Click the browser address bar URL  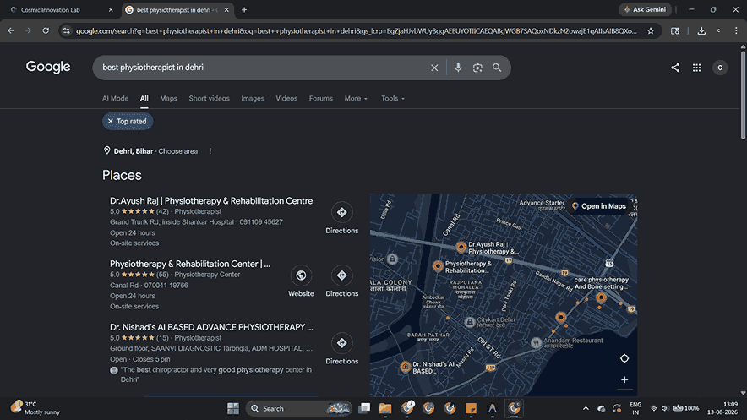click(x=357, y=31)
